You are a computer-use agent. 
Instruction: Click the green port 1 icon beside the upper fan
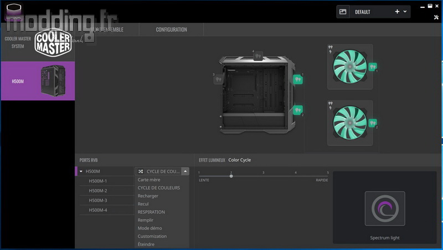373,67
